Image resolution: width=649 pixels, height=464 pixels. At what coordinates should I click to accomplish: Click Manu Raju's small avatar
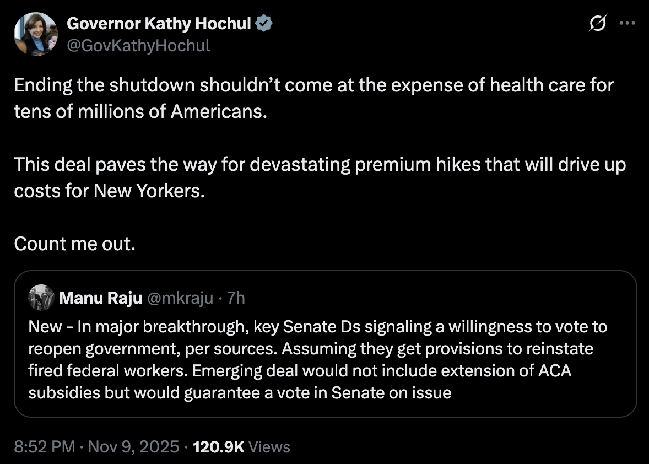(x=41, y=298)
